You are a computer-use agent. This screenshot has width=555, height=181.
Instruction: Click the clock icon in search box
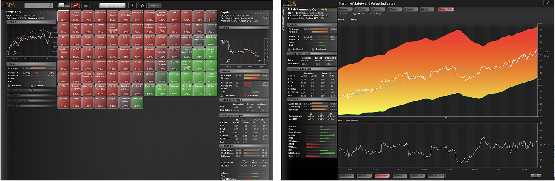51,5
